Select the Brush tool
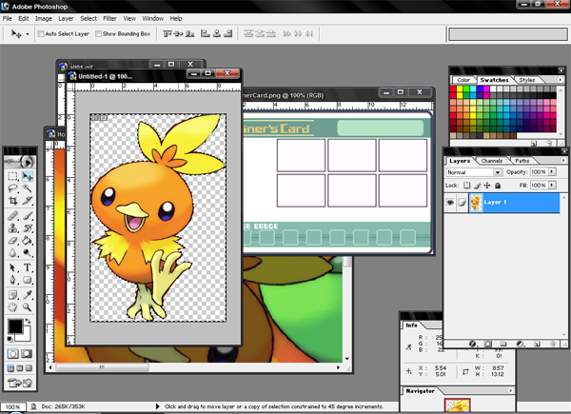571x414 pixels. pyautogui.click(x=28, y=216)
